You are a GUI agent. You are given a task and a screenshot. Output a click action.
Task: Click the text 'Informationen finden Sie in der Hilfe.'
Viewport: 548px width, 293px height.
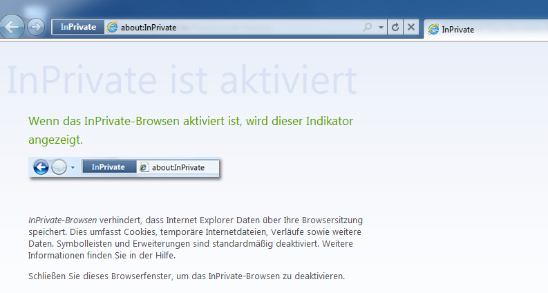point(102,256)
